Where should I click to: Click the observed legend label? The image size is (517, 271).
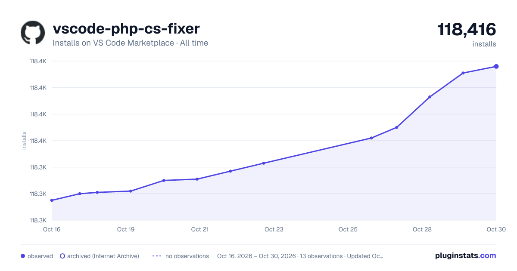coord(40,256)
